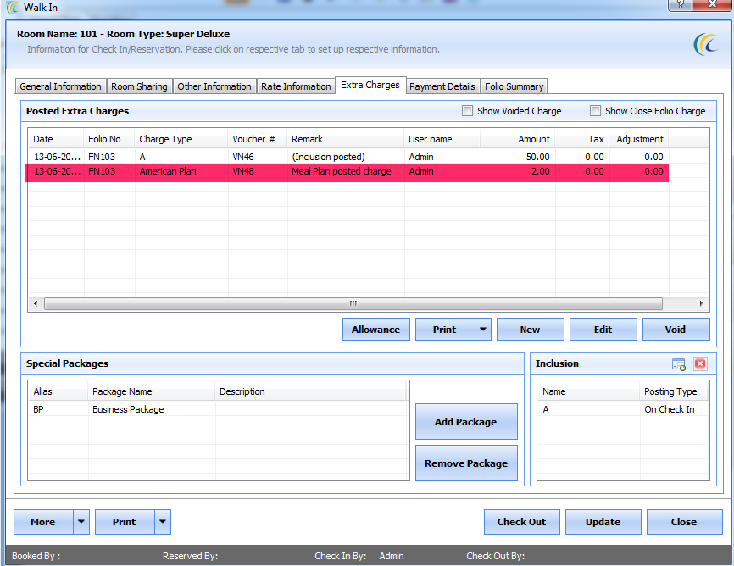Click the bottom Close button

[x=684, y=522]
